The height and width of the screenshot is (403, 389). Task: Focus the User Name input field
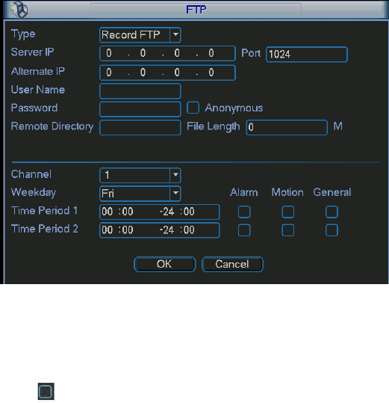tap(140, 90)
